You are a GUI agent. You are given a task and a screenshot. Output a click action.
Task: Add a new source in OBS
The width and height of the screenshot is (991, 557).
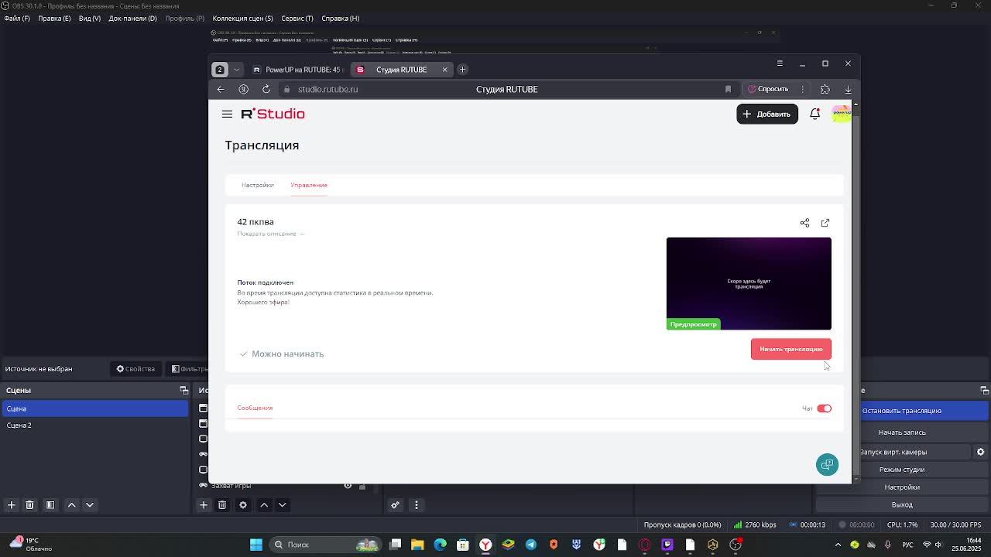pyautogui.click(x=204, y=505)
